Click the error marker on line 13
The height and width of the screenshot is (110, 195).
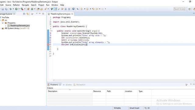point(48,45)
